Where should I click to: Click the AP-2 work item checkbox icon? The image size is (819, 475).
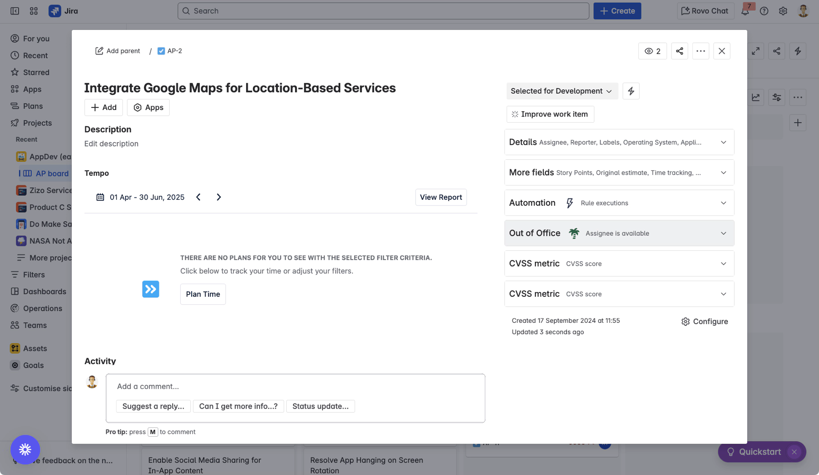(161, 51)
